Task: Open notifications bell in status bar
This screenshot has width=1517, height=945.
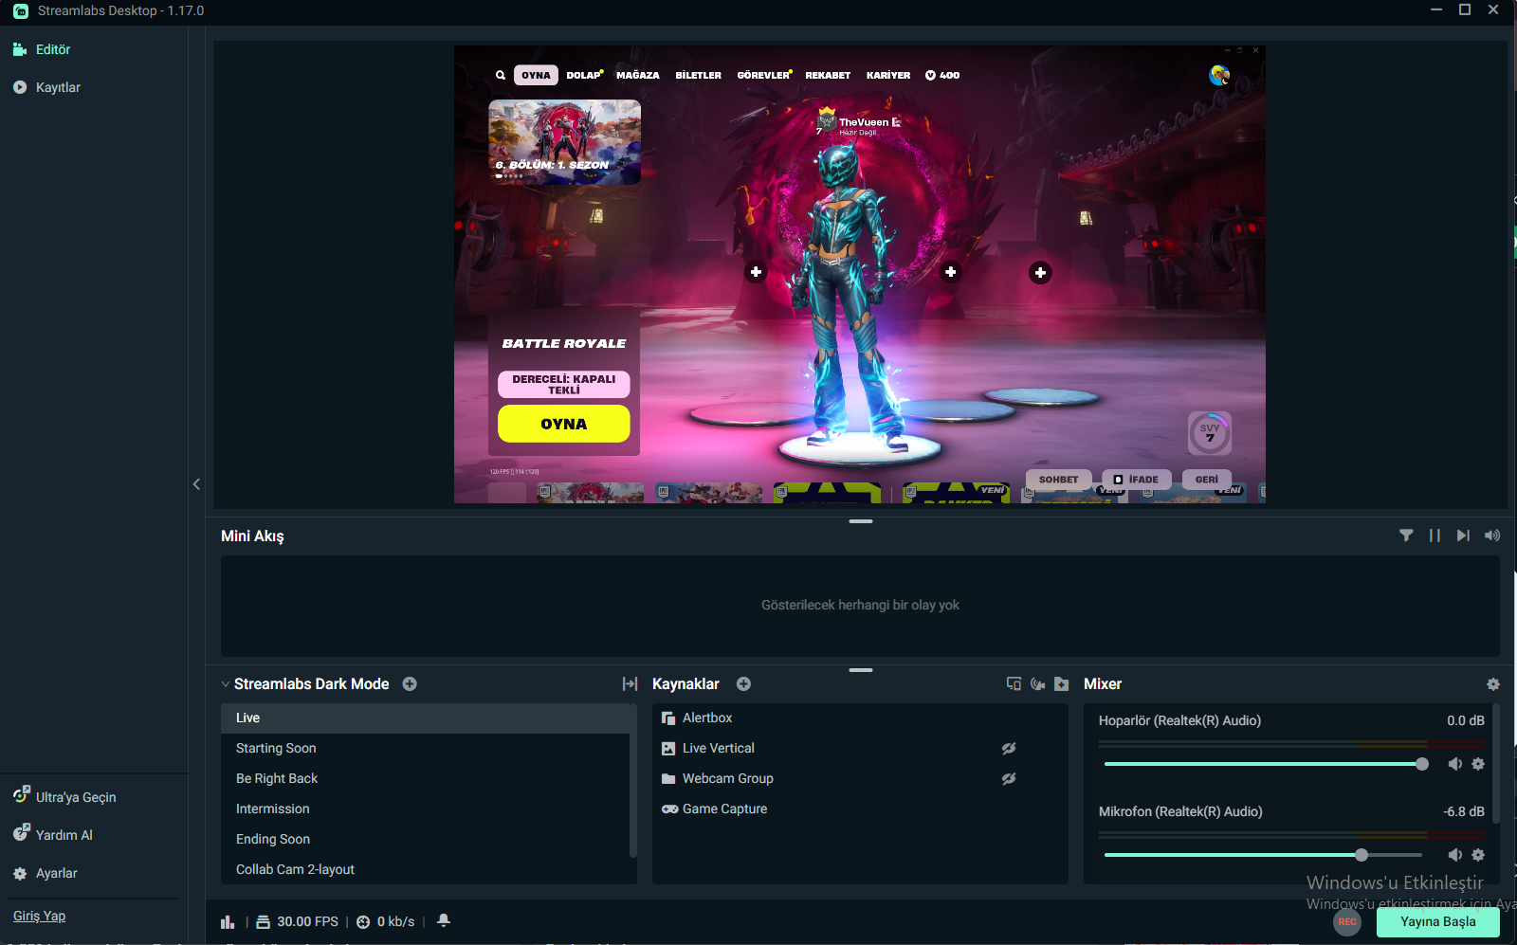Action: pyautogui.click(x=443, y=920)
